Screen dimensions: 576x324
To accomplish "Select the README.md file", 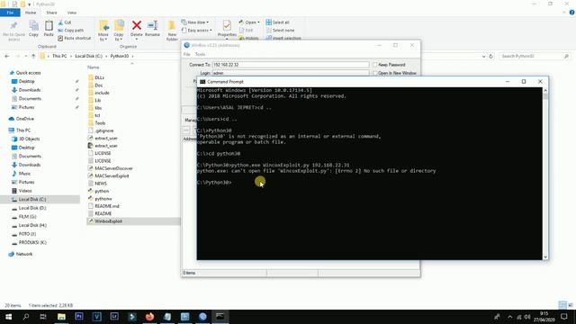I will (x=107, y=206).
